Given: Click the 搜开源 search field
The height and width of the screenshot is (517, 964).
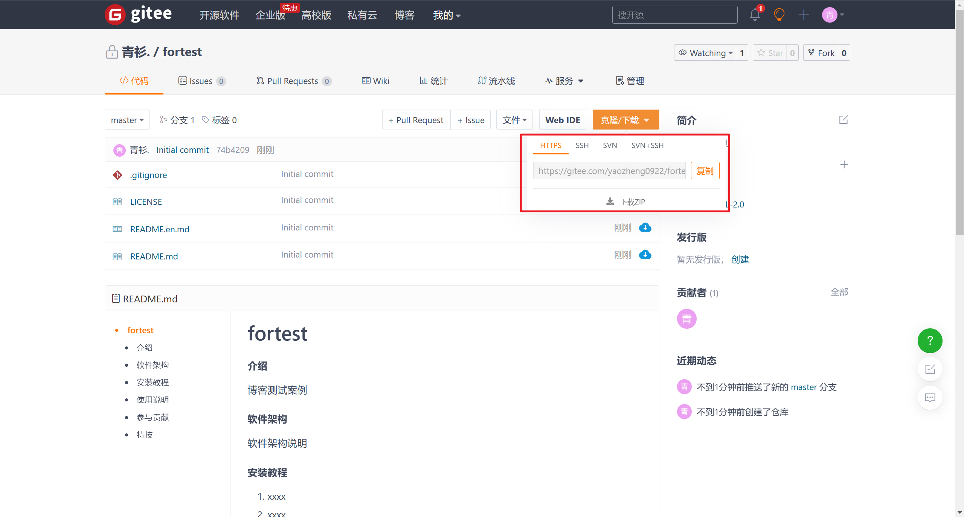Looking at the screenshot, I should [x=674, y=15].
